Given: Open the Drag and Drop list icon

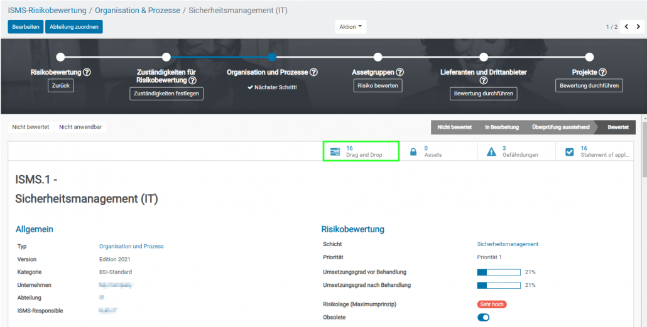Looking at the screenshot, I should (x=335, y=152).
